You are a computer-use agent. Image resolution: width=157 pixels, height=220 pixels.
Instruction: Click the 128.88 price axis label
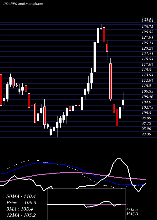[x=148, y=32]
